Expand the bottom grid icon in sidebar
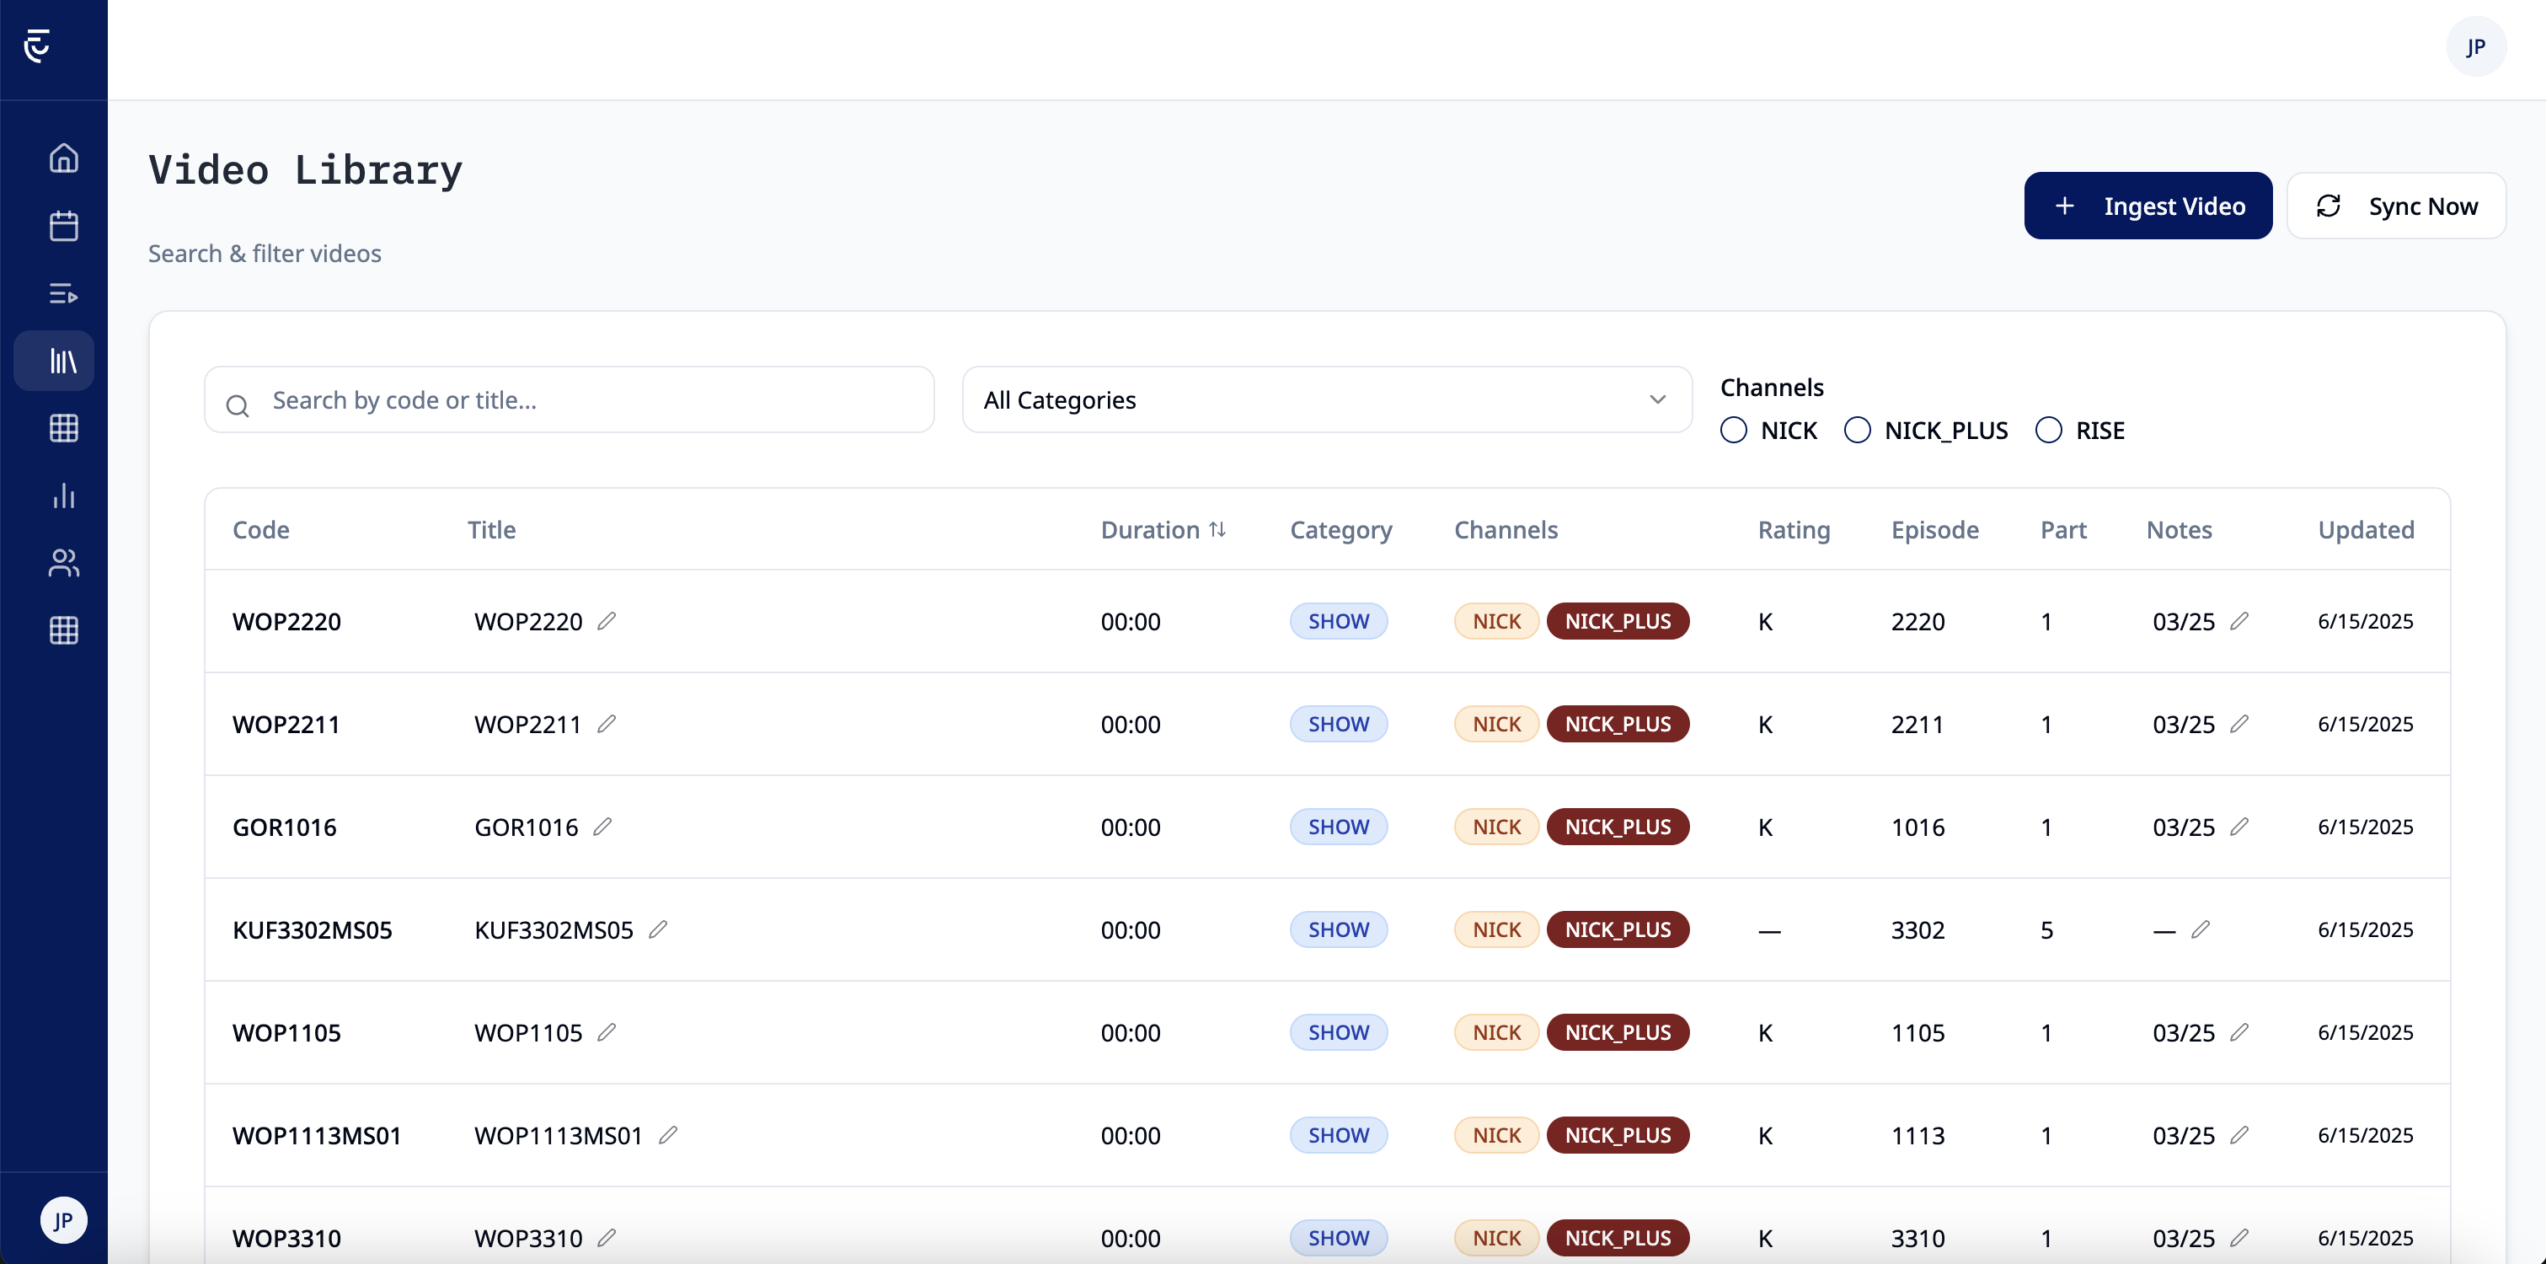 [x=63, y=631]
